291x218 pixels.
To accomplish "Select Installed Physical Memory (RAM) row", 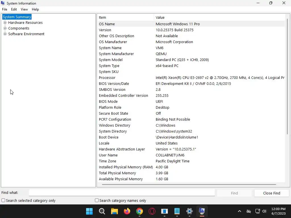I will tap(192, 167).
